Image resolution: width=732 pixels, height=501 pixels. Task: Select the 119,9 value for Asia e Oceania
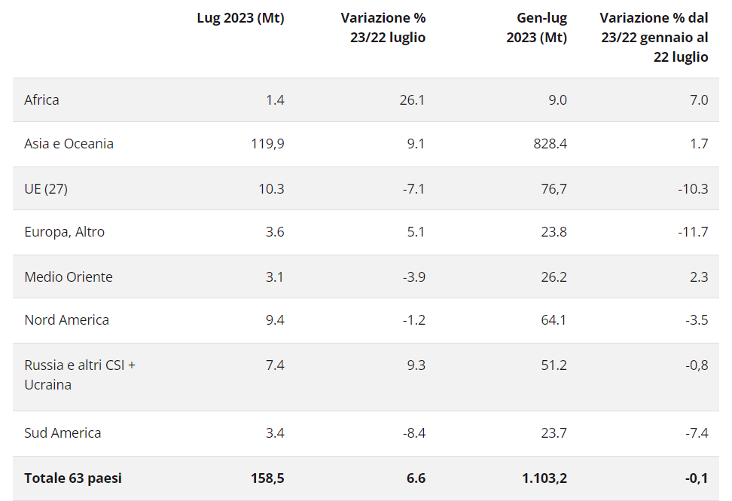[267, 144]
